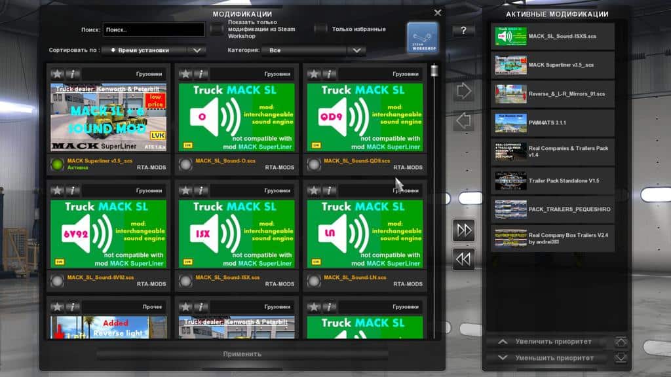
Task: Toggle the 'Только избранные' favorites checkbox
Action: pyautogui.click(x=320, y=29)
